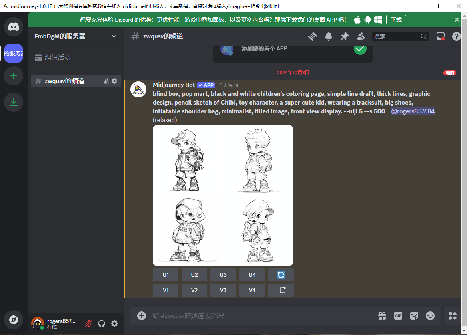Viewport: 467px width, 335px height.
Task: Open 组织活动 events entry
Action: 76,57
